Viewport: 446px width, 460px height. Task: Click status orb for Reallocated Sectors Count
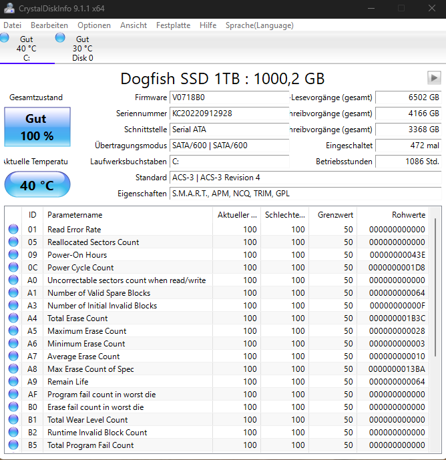13,242
